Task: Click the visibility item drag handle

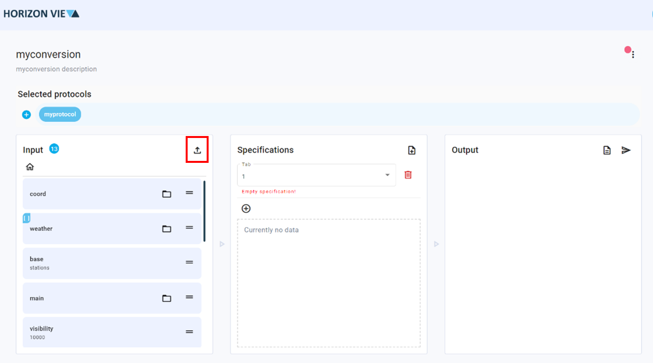Action: coord(189,332)
